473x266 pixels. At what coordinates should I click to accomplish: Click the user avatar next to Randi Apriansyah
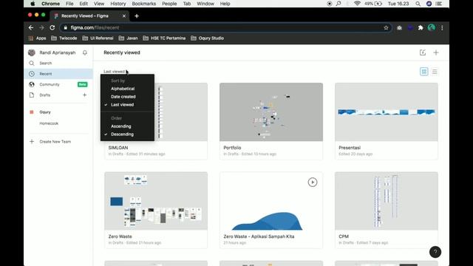point(32,52)
